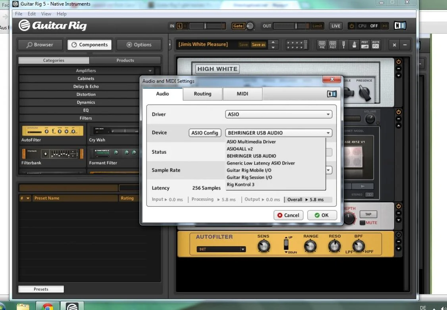Click the Native Instruments logo in the header
447x310 pixels.
click(399, 26)
